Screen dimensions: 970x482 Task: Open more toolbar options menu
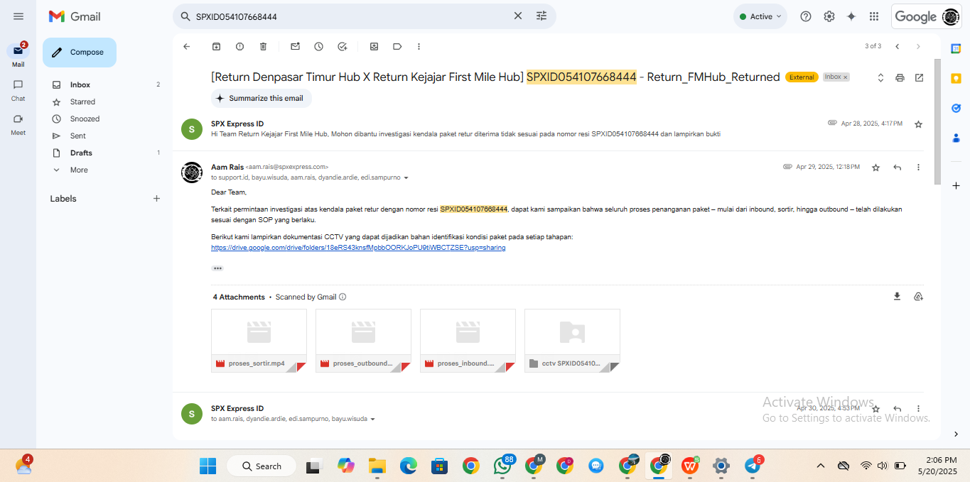[419, 46]
